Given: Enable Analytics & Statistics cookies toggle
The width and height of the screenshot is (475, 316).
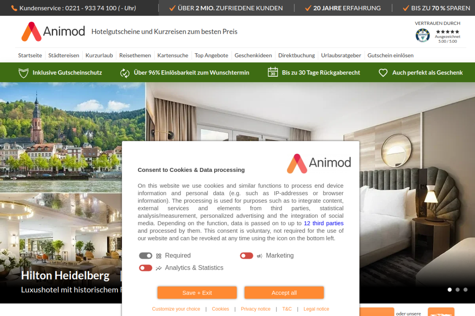Looking at the screenshot, I should [145, 268].
